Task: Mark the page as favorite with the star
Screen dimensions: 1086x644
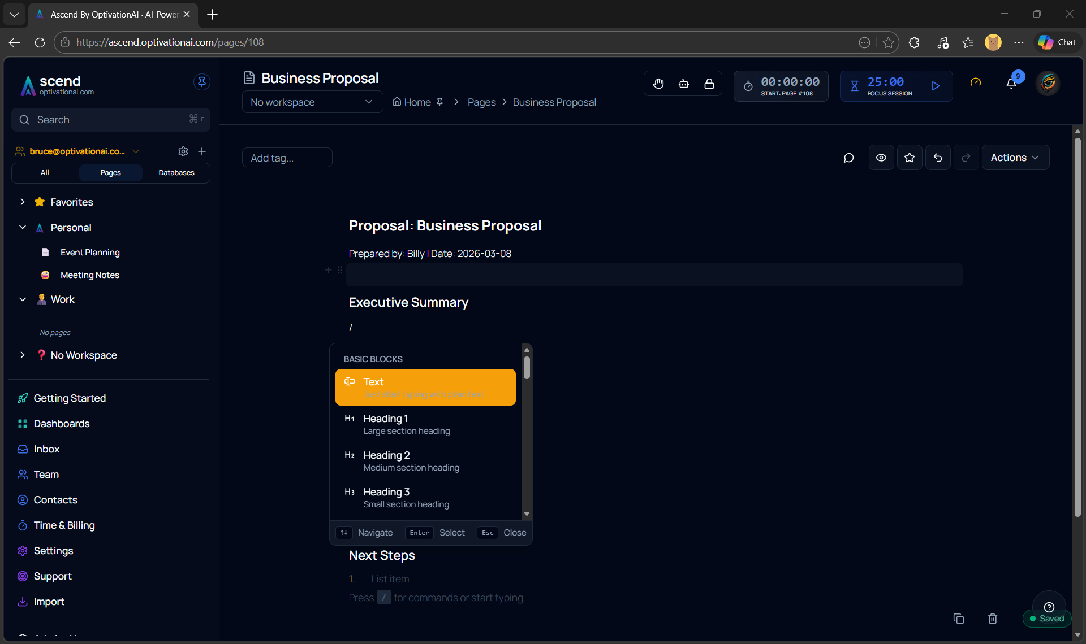Action: pos(910,158)
